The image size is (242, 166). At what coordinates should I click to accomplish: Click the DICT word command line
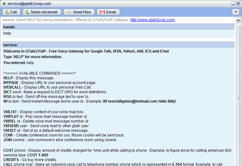pos(55,92)
